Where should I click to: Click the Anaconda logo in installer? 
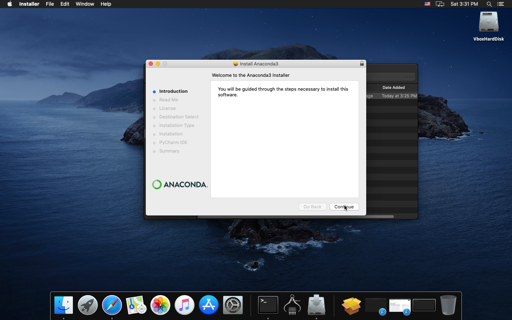[180, 185]
